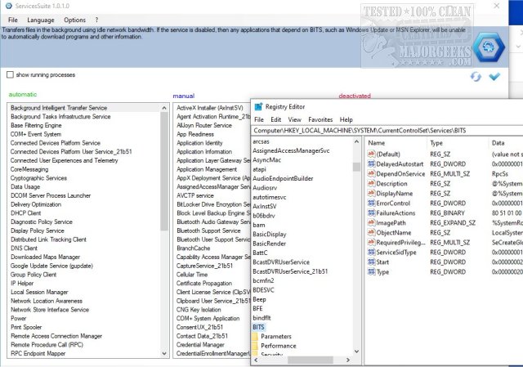Select the RequiredPrivileges value icon
523x367 pixels.
[371, 242]
